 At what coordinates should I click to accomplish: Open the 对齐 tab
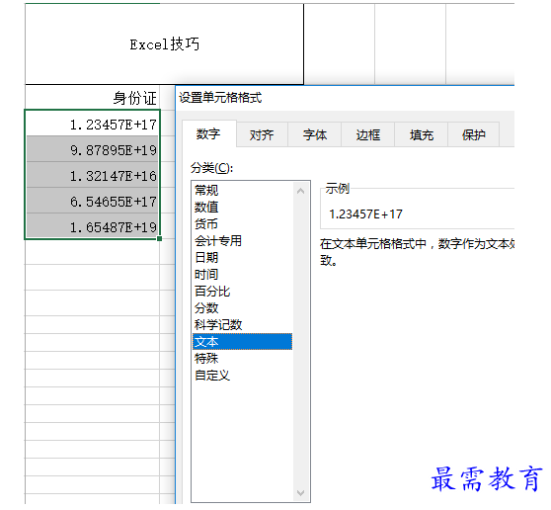[262, 134]
